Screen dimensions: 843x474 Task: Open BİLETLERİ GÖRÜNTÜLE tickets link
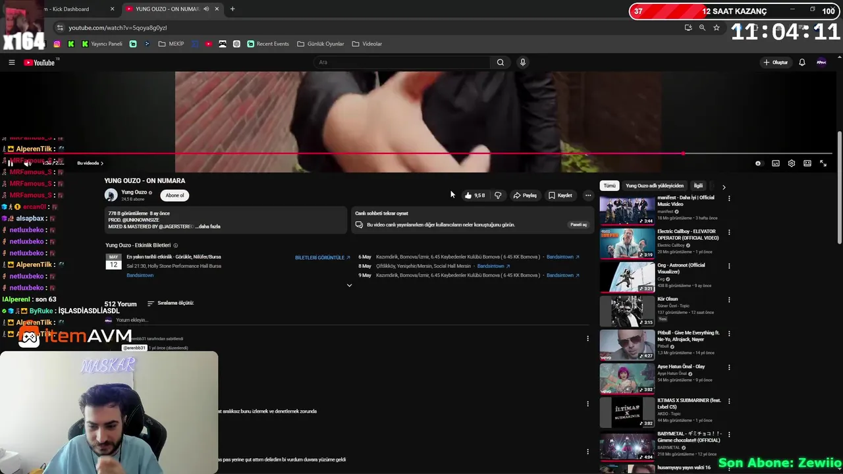click(323, 257)
